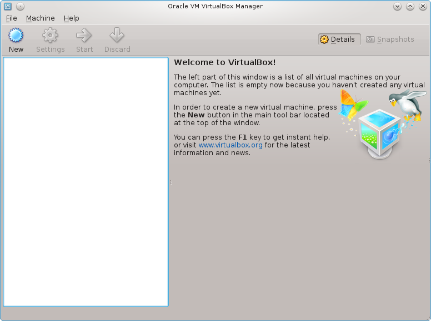The width and height of the screenshot is (431, 321).
Task: Maximize the VirtualBox Manager window
Action: point(410,7)
